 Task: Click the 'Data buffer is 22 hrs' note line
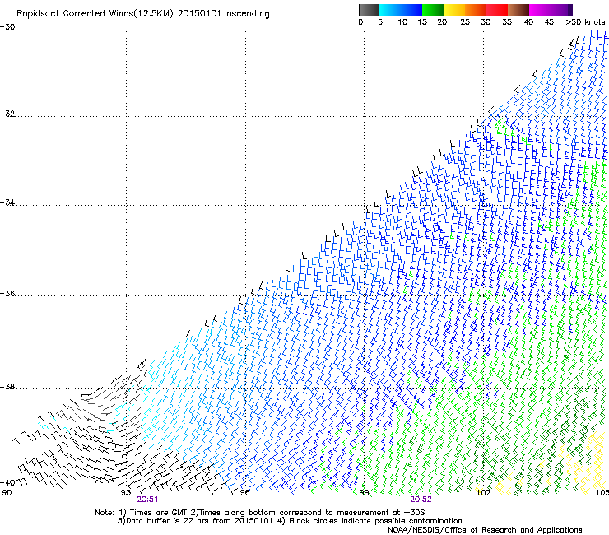point(290,521)
